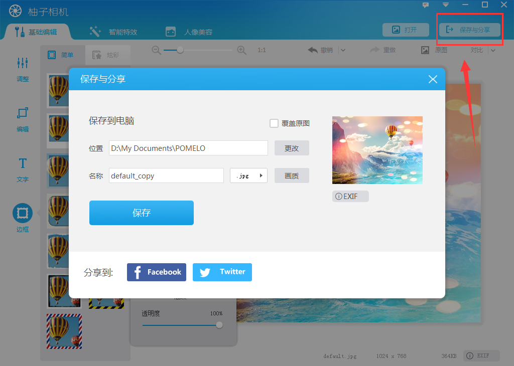Image resolution: width=514 pixels, height=366 pixels.
Task: Expand the 对比 compare dropdown arrow
Action: pos(493,50)
